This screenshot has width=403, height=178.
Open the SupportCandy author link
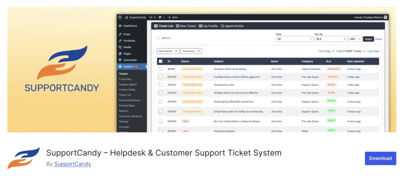(72, 164)
